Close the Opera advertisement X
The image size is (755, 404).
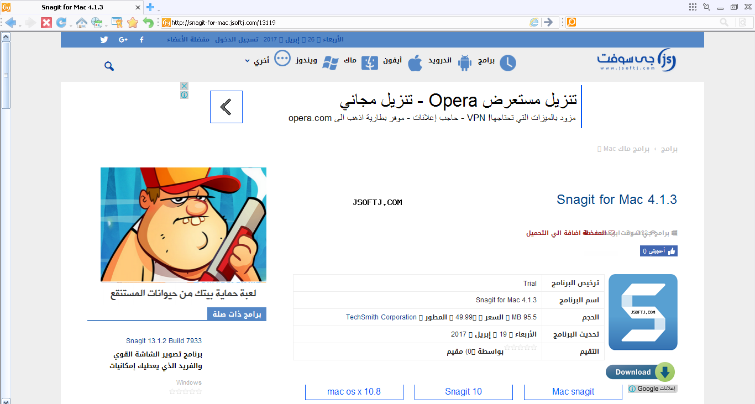[x=185, y=86]
